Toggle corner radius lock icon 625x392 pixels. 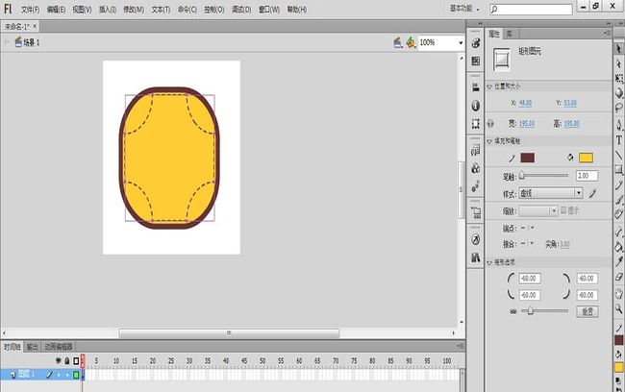[513, 311]
